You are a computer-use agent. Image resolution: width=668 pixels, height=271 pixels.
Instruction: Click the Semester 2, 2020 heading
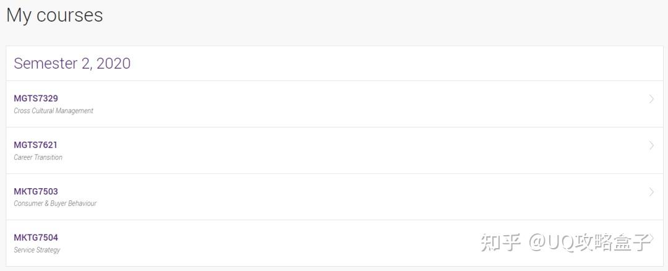click(x=72, y=63)
